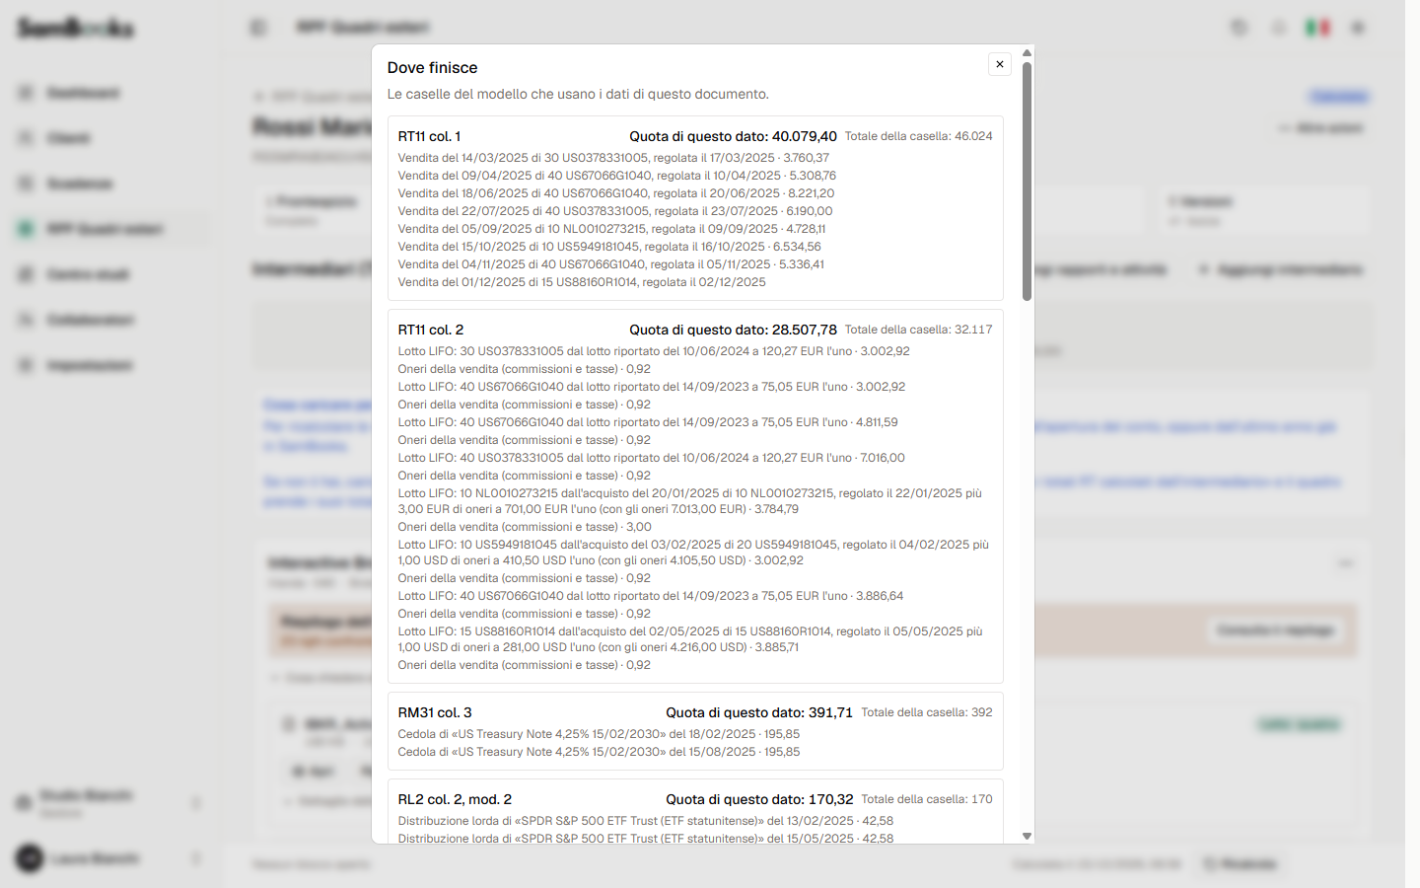
Task: Select "Quota di questo dato: 391,71"
Action: pos(759,713)
